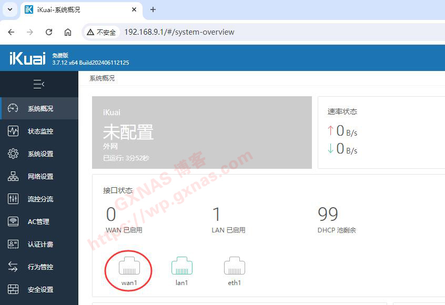The height and width of the screenshot is (305, 445).
Task: Open a new browser tab
Action: tap(153, 9)
